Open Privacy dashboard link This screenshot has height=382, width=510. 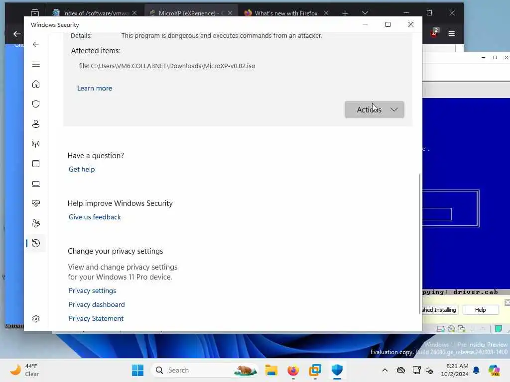click(97, 305)
